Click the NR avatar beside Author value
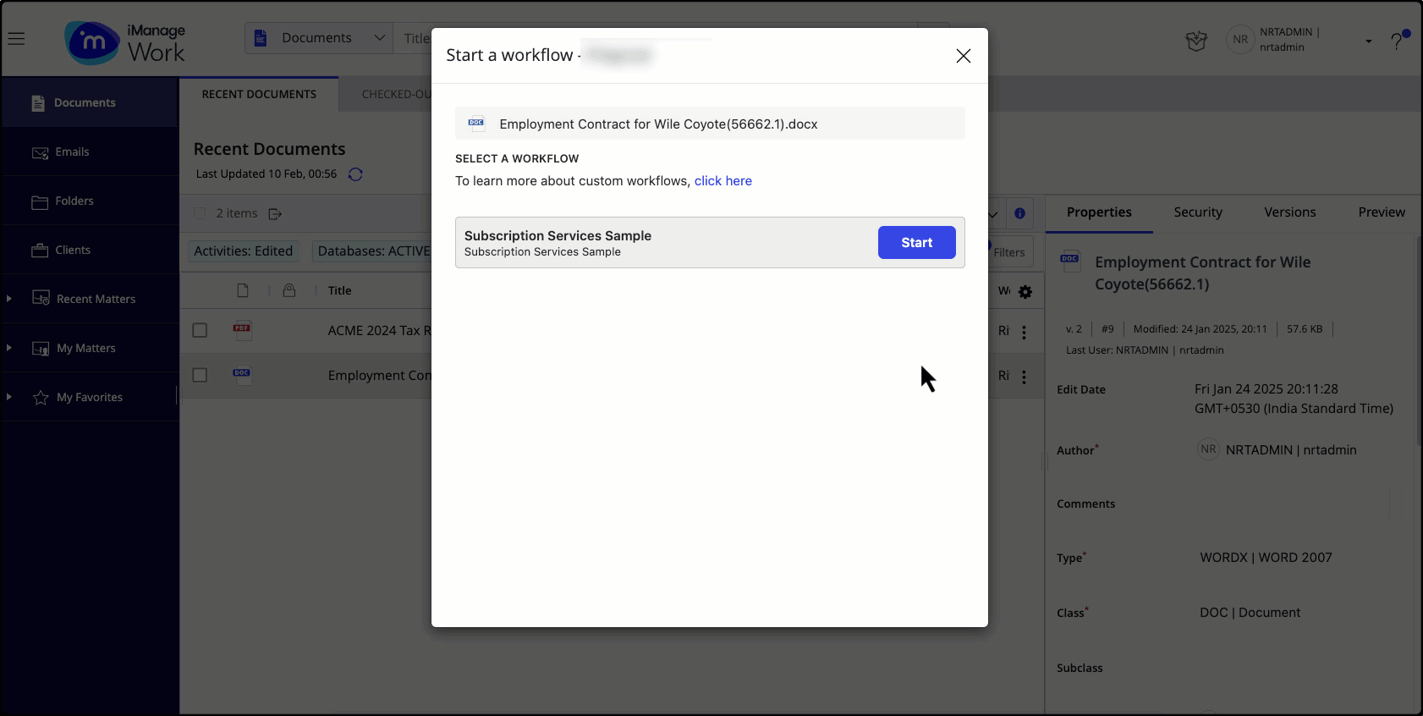1423x716 pixels. [1208, 449]
